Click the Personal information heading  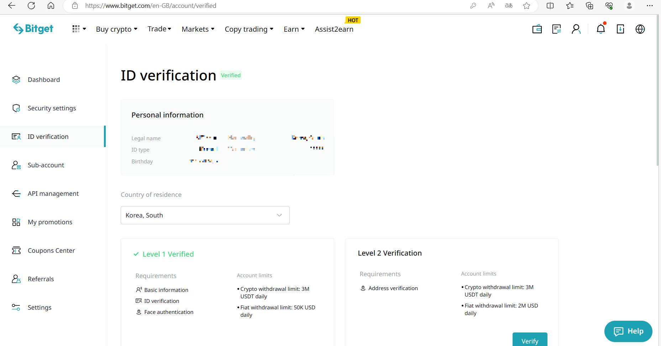click(167, 115)
